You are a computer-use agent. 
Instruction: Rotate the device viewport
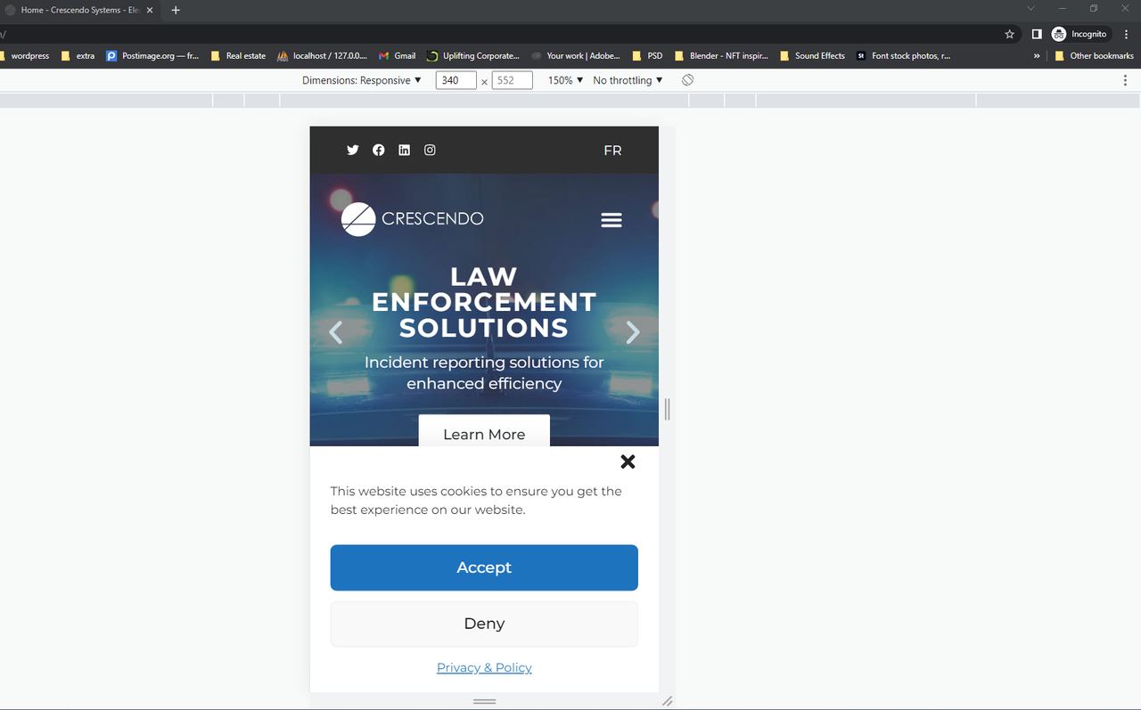click(688, 80)
